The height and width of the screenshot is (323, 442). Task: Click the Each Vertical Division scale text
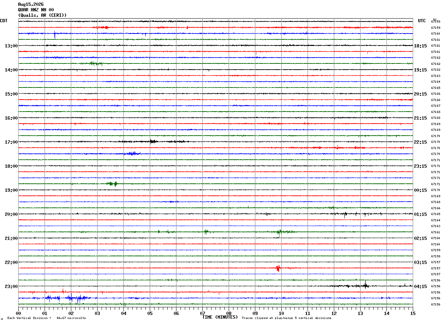click(x=46, y=318)
